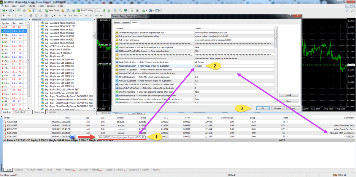Click the New Order toolbar button

coord(52,10)
